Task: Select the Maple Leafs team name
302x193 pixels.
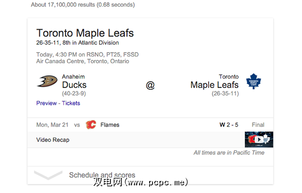Action: [214, 85]
